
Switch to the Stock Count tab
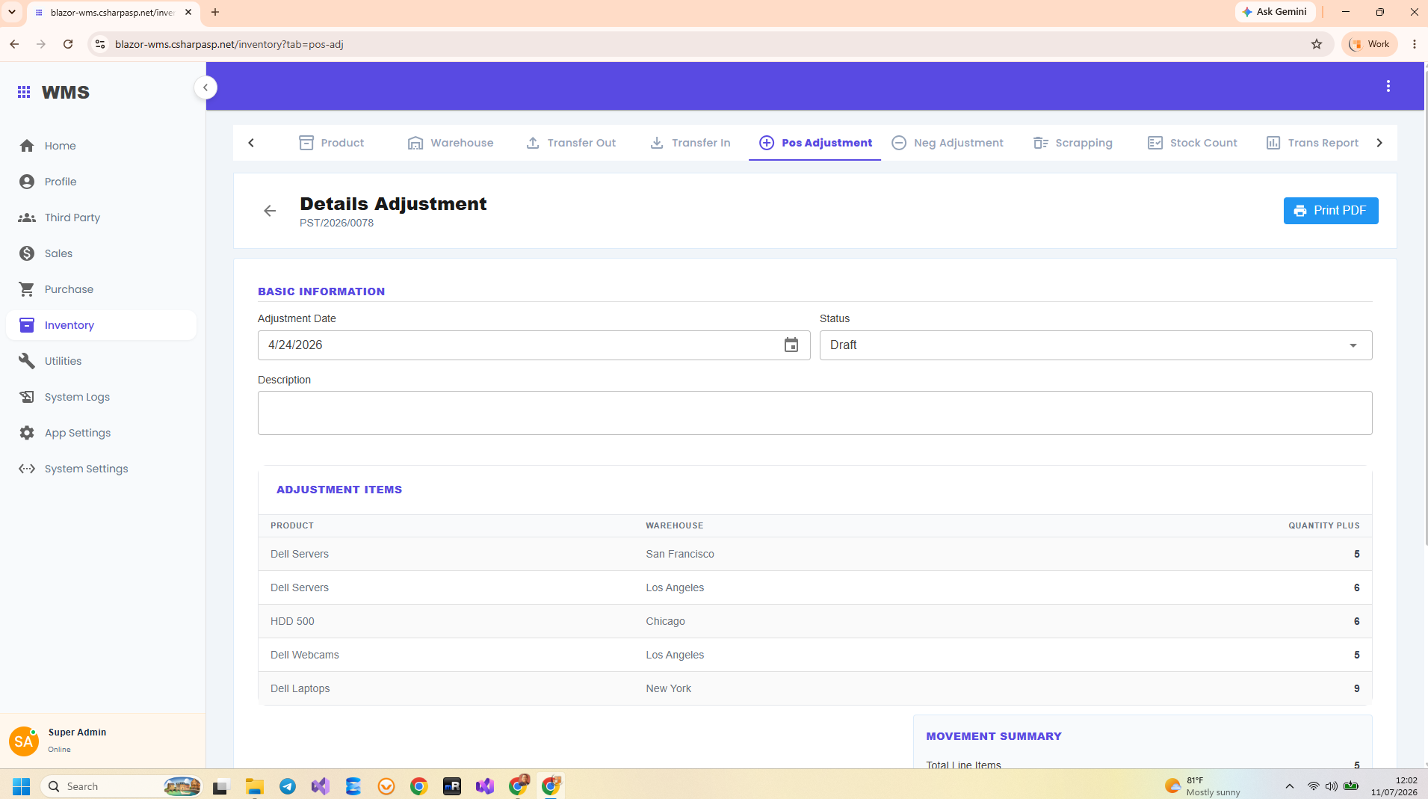1193,143
